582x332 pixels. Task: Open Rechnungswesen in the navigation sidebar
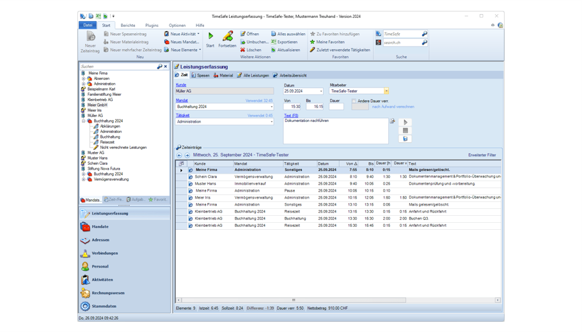click(107, 293)
